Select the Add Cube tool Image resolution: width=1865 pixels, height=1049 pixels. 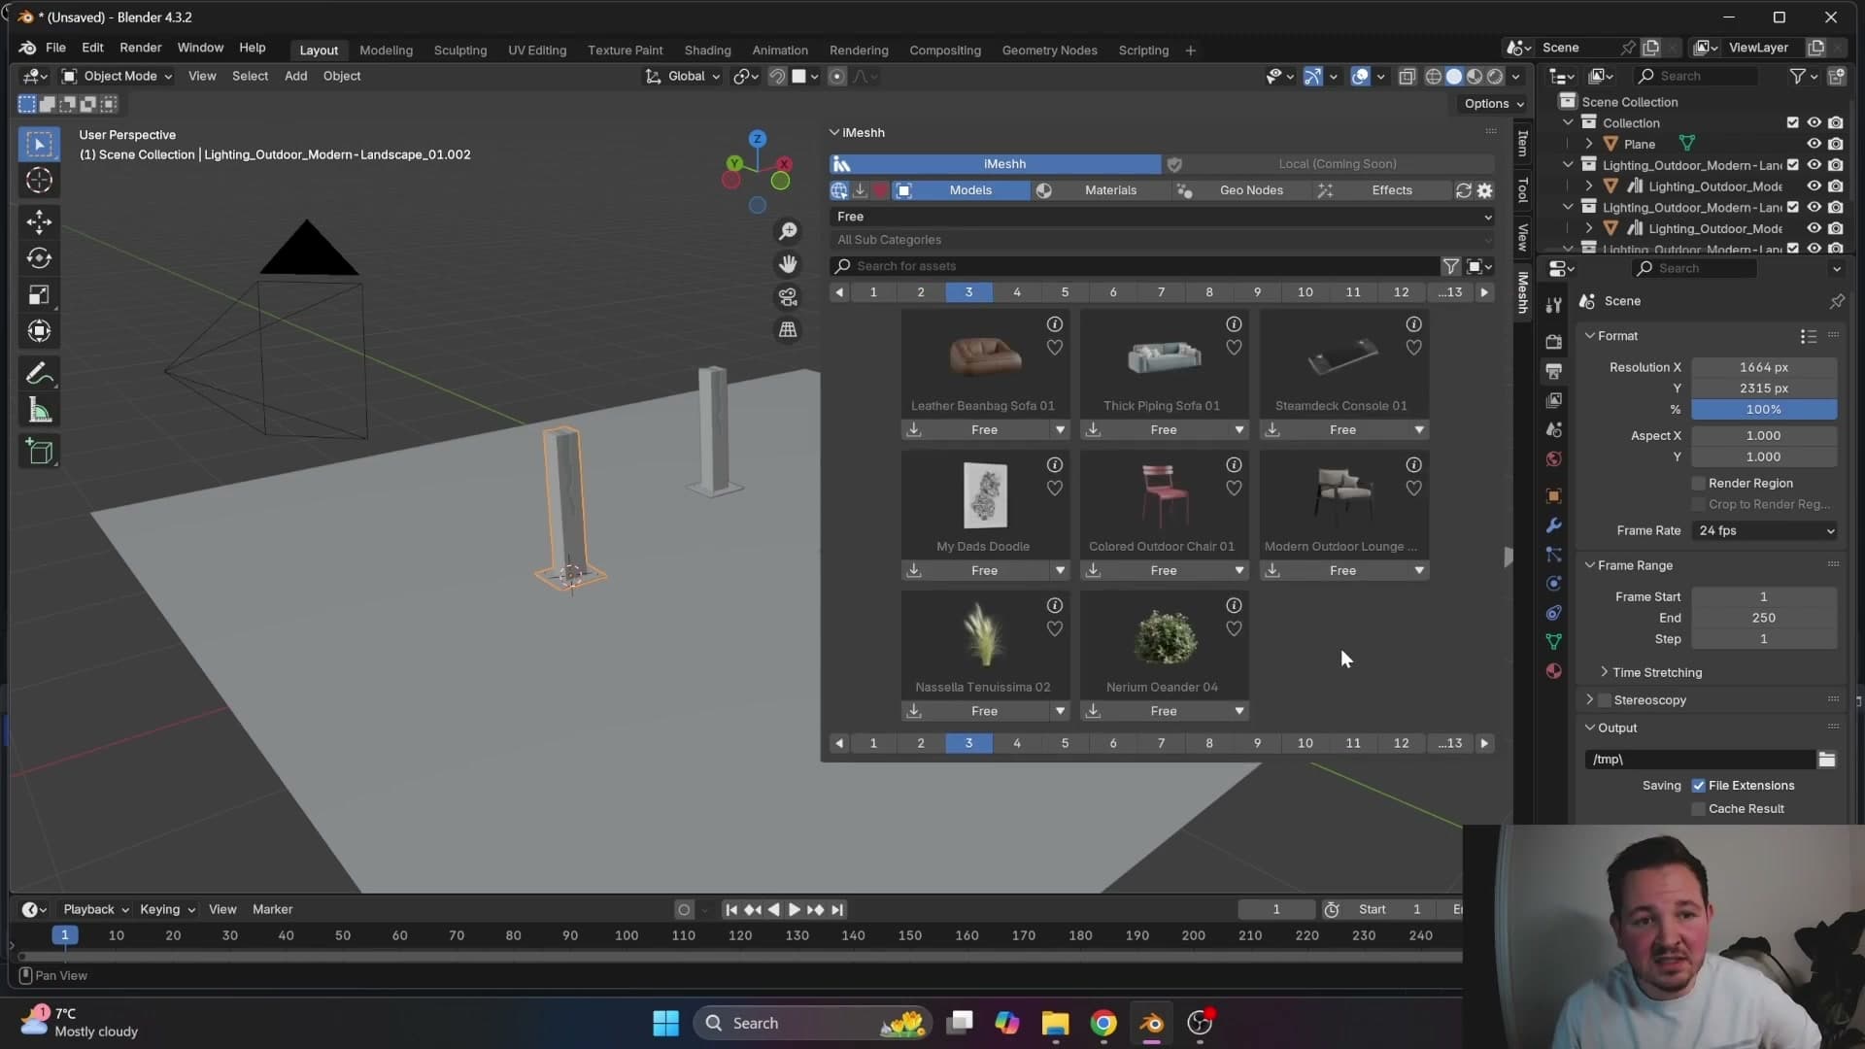39,452
